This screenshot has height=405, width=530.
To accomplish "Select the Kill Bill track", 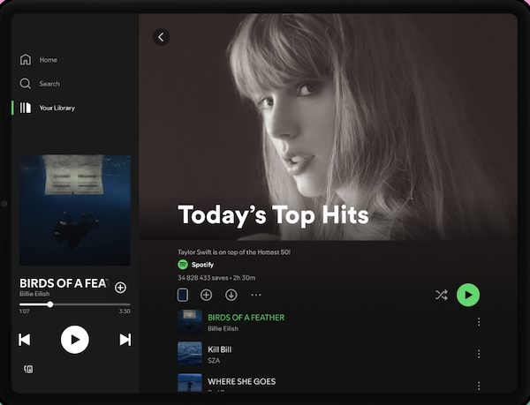I will tap(219, 349).
